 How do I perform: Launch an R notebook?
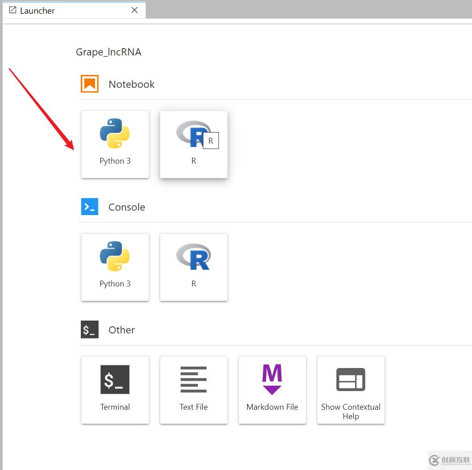194,144
